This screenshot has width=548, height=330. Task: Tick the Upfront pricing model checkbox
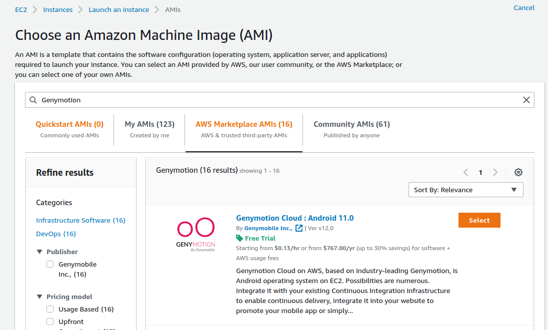point(50,322)
